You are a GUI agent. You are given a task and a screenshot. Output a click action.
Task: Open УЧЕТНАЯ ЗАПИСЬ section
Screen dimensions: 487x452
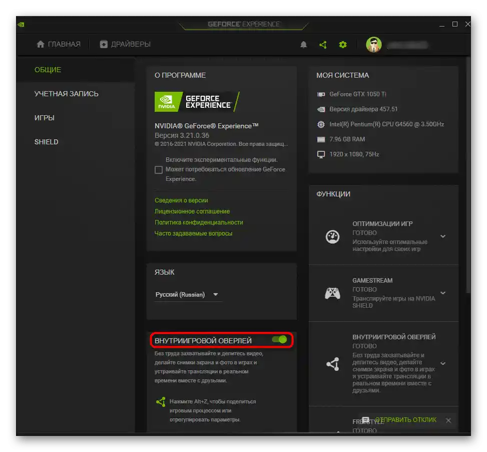(66, 94)
